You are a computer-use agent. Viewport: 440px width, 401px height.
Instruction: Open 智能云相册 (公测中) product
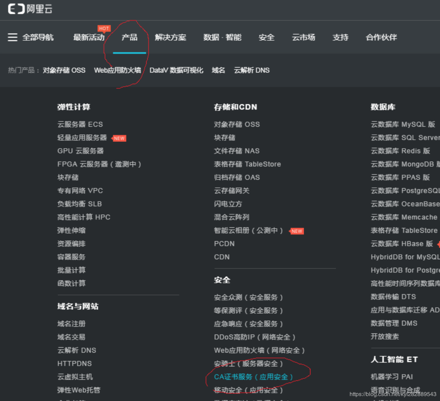point(248,231)
